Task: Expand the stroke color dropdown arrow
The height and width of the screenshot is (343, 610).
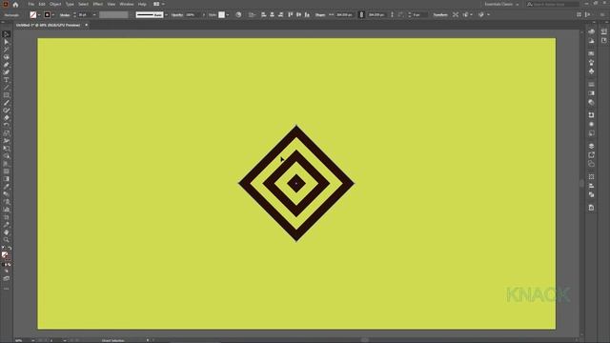Action: click(x=53, y=15)
